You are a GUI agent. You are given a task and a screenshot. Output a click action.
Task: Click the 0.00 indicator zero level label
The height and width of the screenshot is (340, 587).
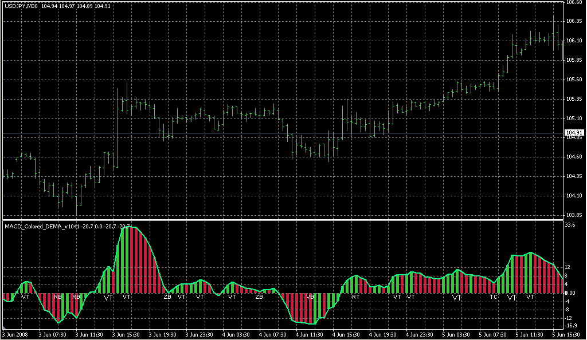(x=571, y=293)
